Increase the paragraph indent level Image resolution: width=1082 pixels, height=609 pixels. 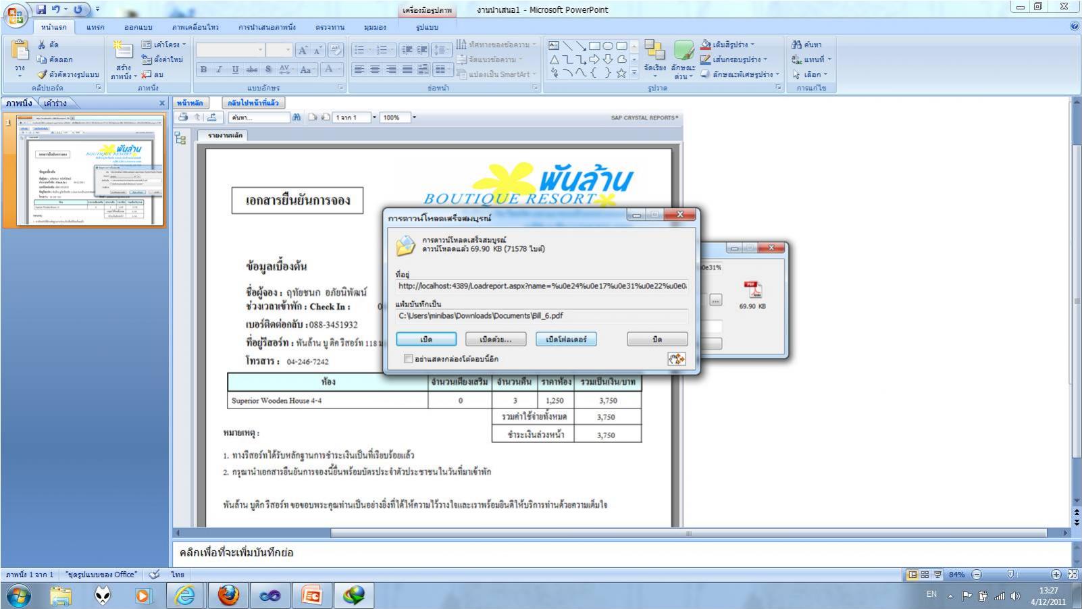(422, 50)
